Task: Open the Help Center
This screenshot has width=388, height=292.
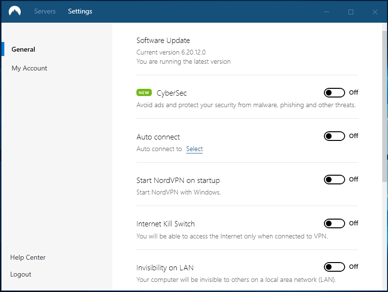Action: (28, 257)
